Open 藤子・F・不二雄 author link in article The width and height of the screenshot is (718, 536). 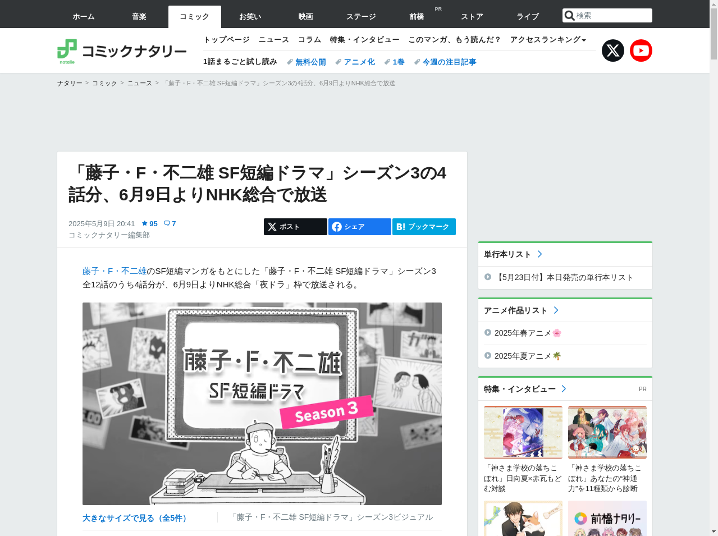[x=115, y=271]
